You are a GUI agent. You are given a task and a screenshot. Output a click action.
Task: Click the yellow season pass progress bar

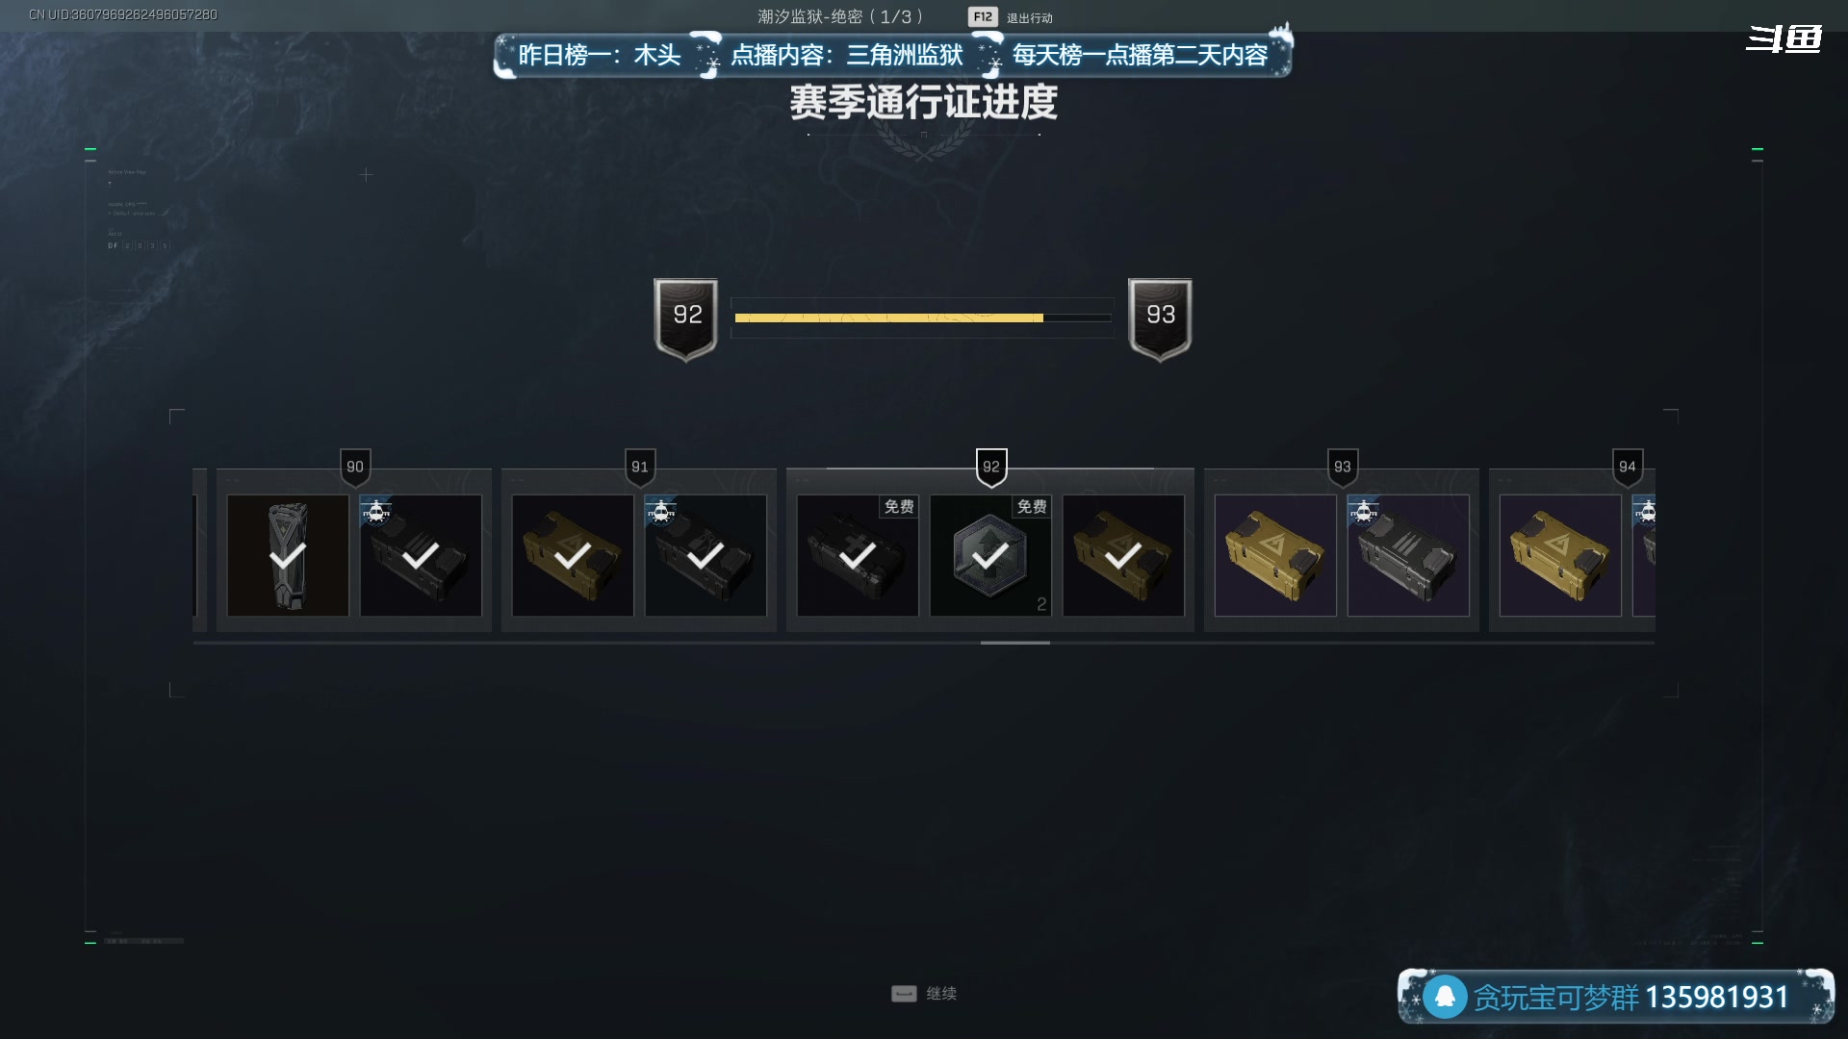pyautogui.click(x=922, y=317)
